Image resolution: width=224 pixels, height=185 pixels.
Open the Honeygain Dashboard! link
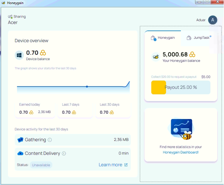181,152
